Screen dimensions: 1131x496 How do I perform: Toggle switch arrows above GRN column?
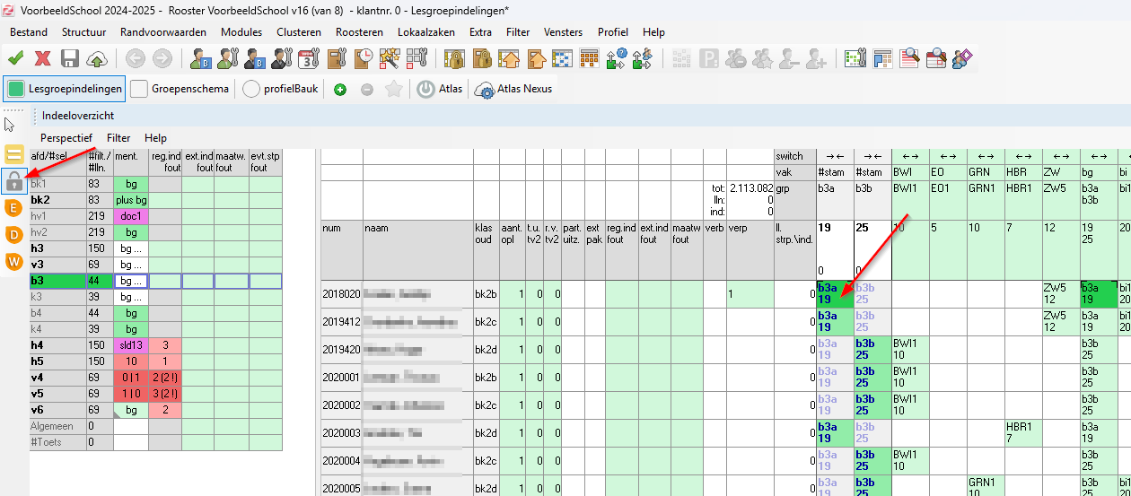coord(986,156)
